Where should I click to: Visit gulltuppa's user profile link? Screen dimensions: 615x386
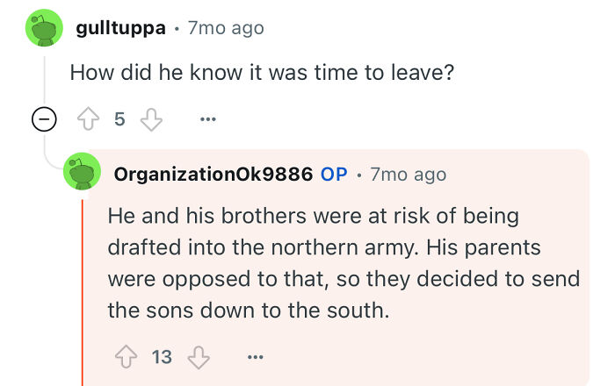(x=121, y=28)
